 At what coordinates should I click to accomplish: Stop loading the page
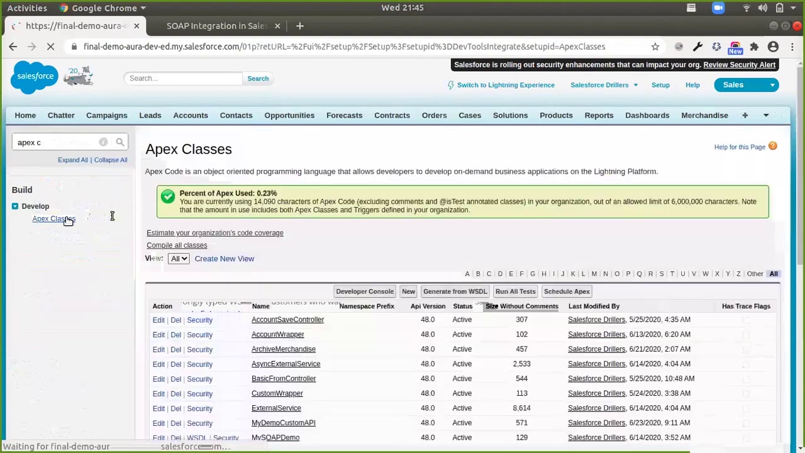[52, 47]
